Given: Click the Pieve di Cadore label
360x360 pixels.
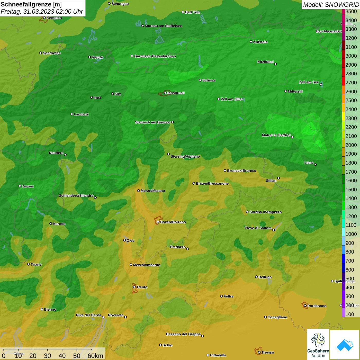Looking at the screenshot, I should [258, 228].
